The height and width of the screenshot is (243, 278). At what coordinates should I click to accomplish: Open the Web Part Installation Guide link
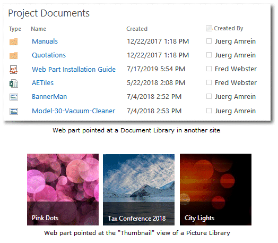(74, 69)
